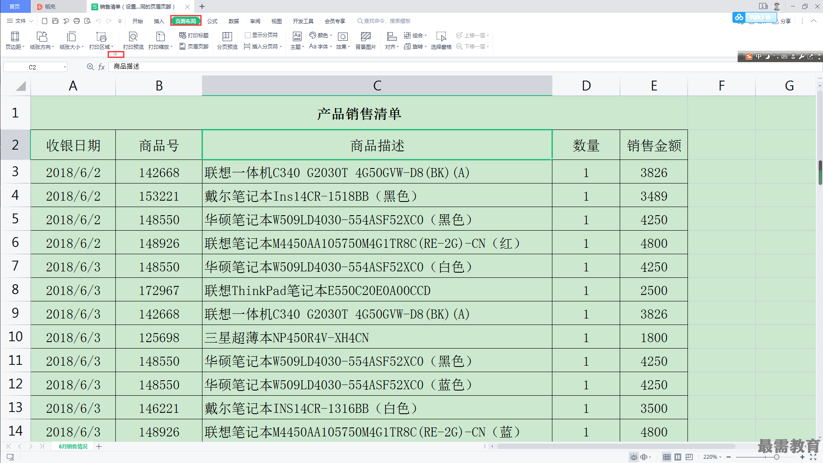Screen dimensions: 823x463
Task: Click the formula bar showing 商品描述
Action: pos(465,67)
